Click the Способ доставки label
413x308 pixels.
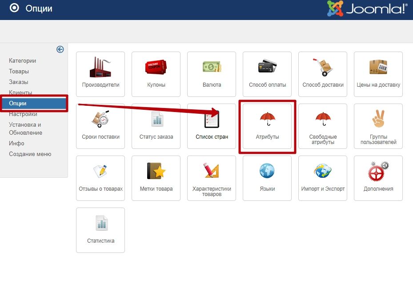[323, 85]
